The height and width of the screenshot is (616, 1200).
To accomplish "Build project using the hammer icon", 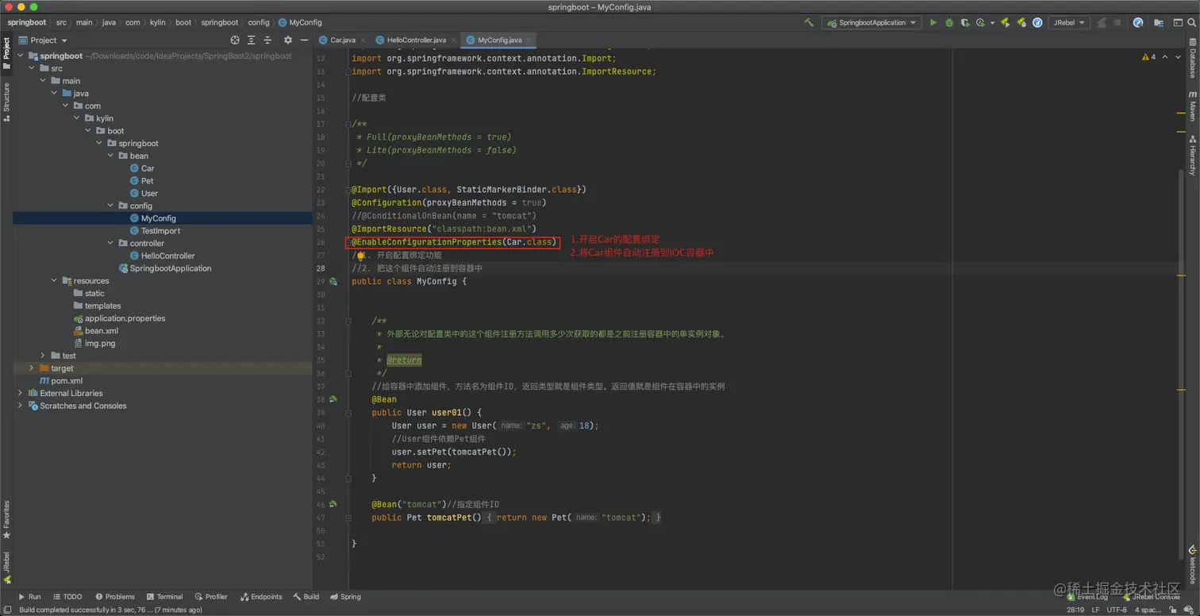I will [809, 23].
